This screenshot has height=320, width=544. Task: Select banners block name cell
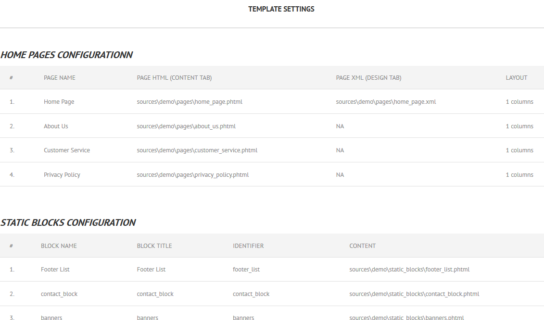point(51,317)
